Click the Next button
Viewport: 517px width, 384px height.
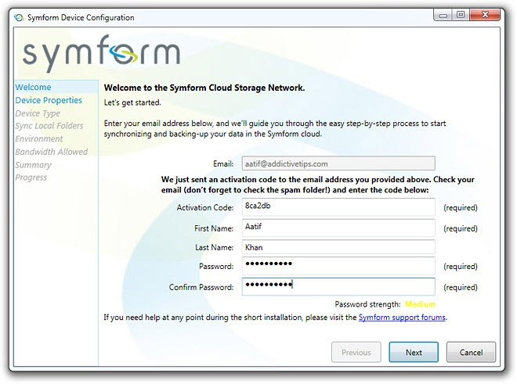[414, 353]
